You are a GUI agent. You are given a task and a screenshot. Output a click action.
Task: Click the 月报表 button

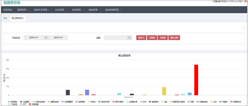[x=163, y=38]
